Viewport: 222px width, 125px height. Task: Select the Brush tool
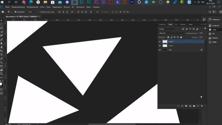click(x=1, y=40)
